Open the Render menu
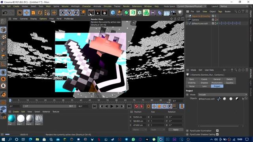Screen dimensions: 253x142 click(x=126, y=6)
